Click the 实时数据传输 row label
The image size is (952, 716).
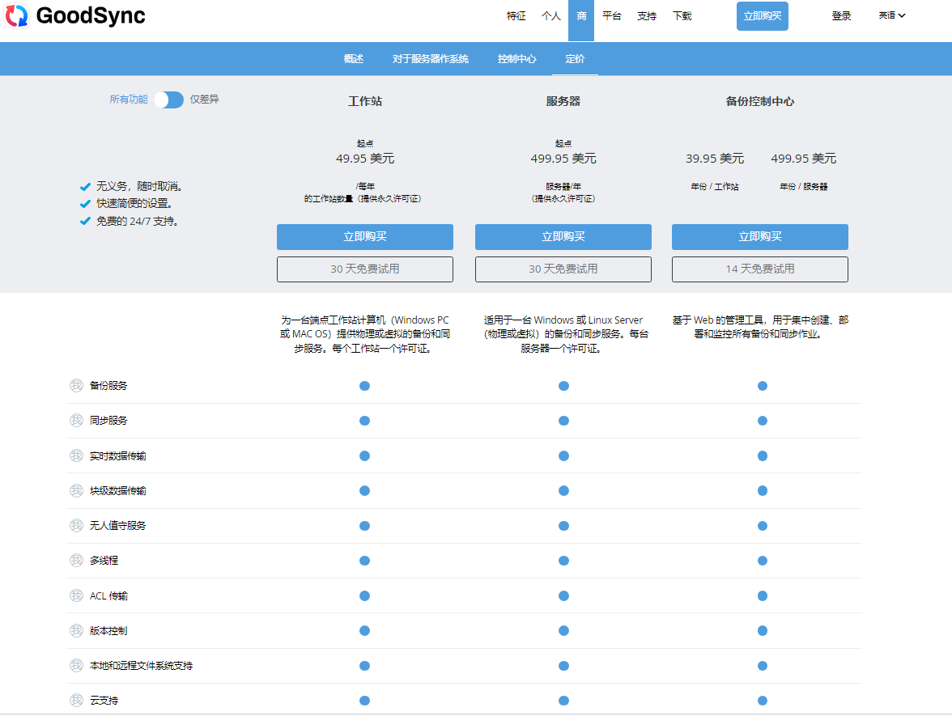coord(118,455)
